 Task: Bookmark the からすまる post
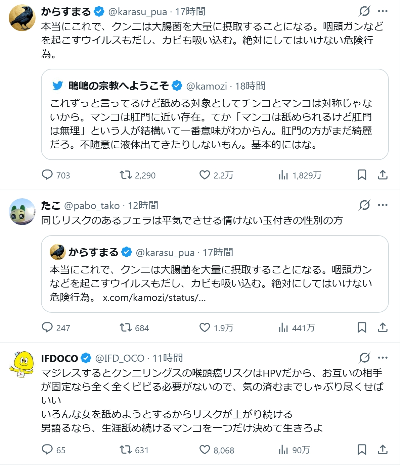point(362,175)
